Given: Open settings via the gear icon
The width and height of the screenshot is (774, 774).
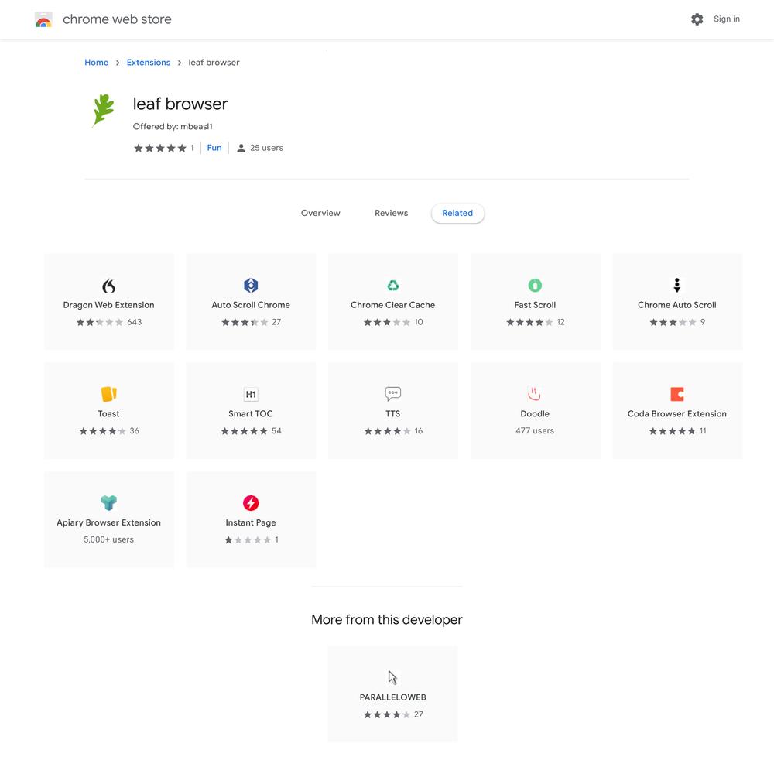Looking at the screenshot, I should (x=697, y=19).
